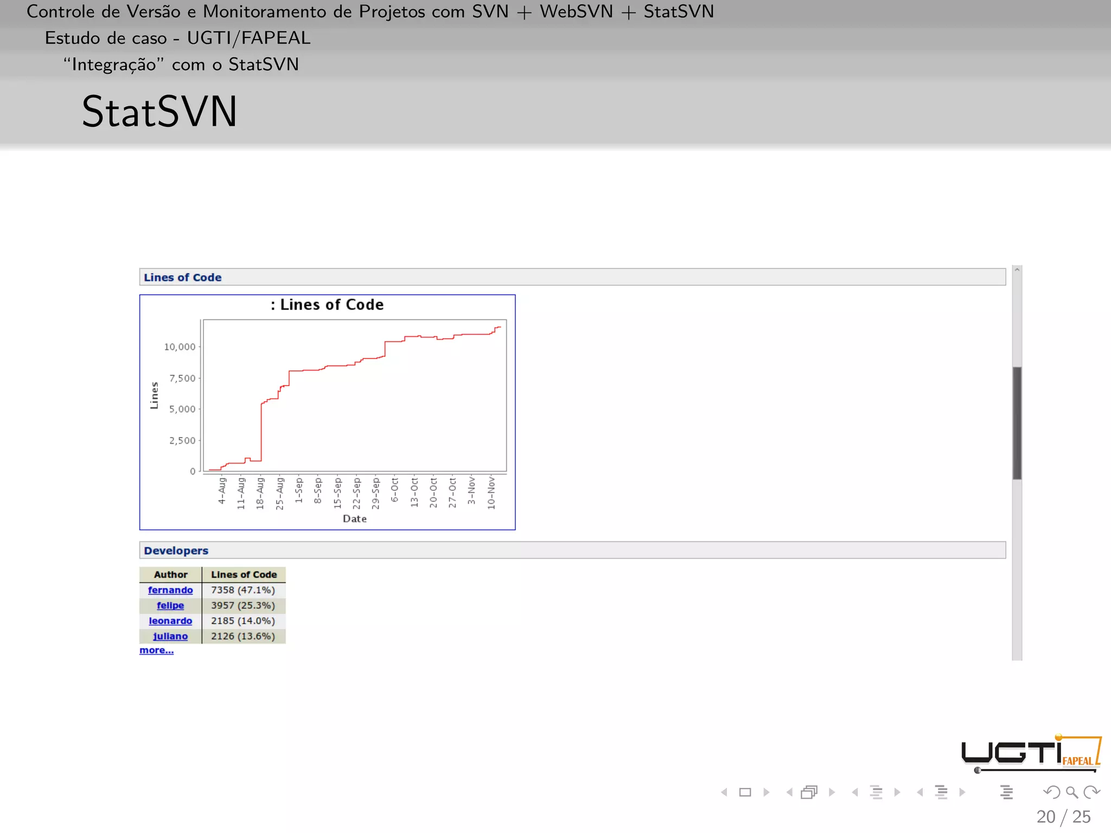Click the magnifier search icon
This screenshot has height=833, width=1111.
tap(1072, 792)
